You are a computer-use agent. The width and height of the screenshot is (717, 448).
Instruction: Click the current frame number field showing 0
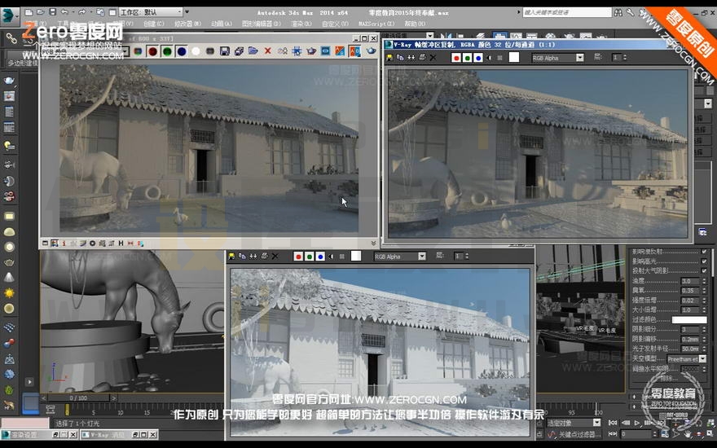(636, 434)
